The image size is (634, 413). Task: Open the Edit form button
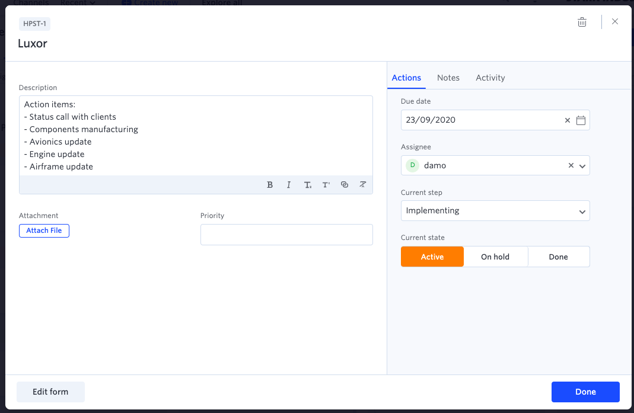point(50,392)
